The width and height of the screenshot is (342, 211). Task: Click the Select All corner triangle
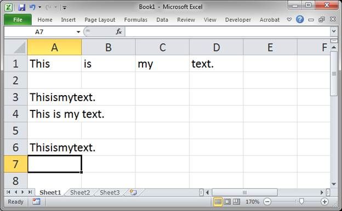click(x=16, y=47)
